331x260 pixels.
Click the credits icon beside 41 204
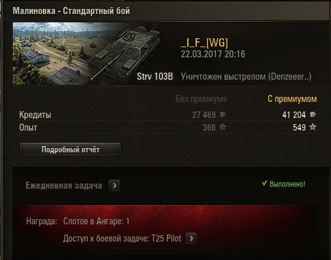pos(312,115)
